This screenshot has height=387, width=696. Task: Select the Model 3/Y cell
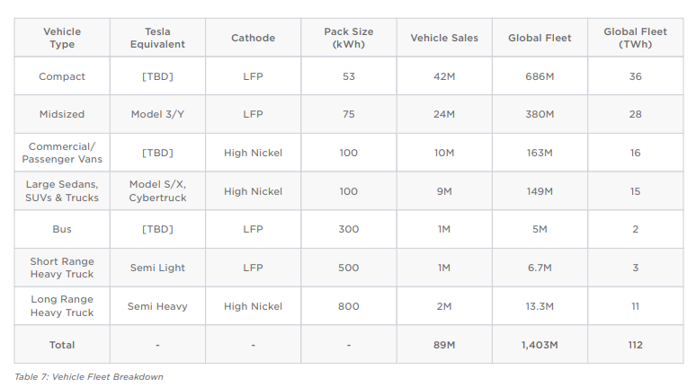[x=157, y=114]
